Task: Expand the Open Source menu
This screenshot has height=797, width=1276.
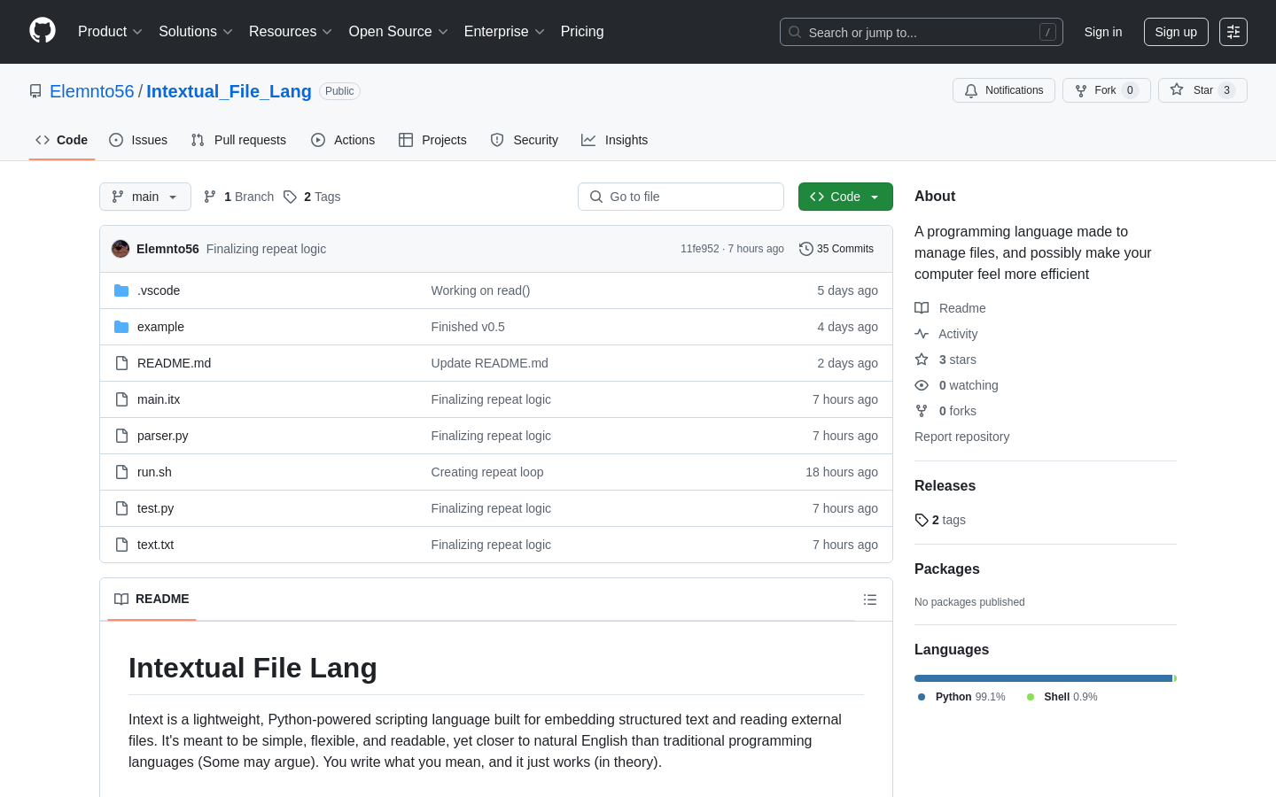Action: coord(399,31)
